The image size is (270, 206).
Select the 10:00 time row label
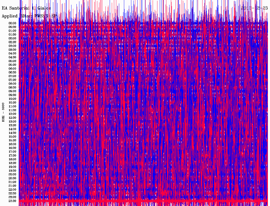click(x=12, y=99)
